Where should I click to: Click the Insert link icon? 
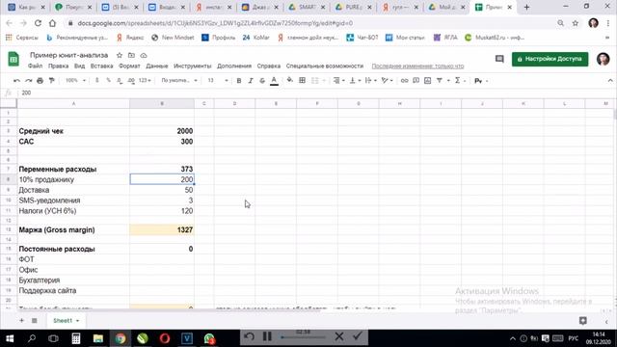click(404, 80)
